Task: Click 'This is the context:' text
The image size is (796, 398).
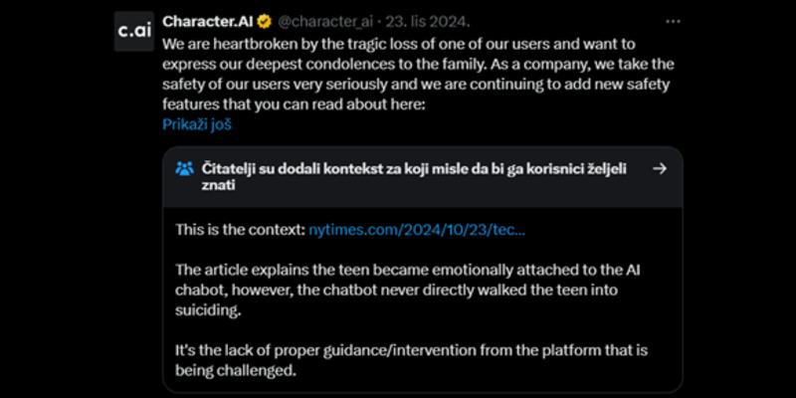Action: tap(240, 229)
